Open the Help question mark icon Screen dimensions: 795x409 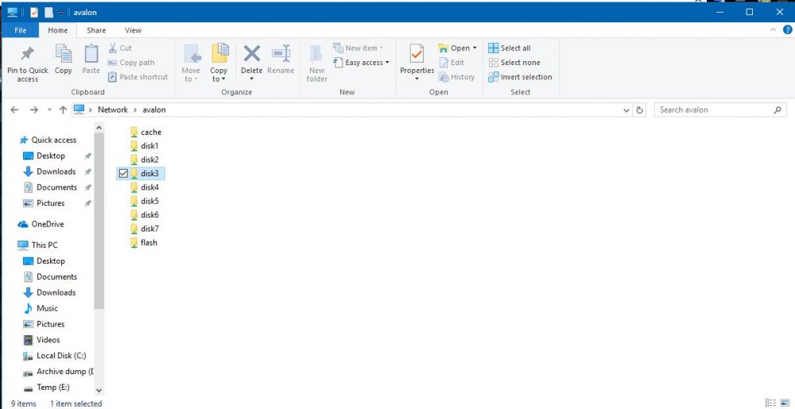[787, 30]
